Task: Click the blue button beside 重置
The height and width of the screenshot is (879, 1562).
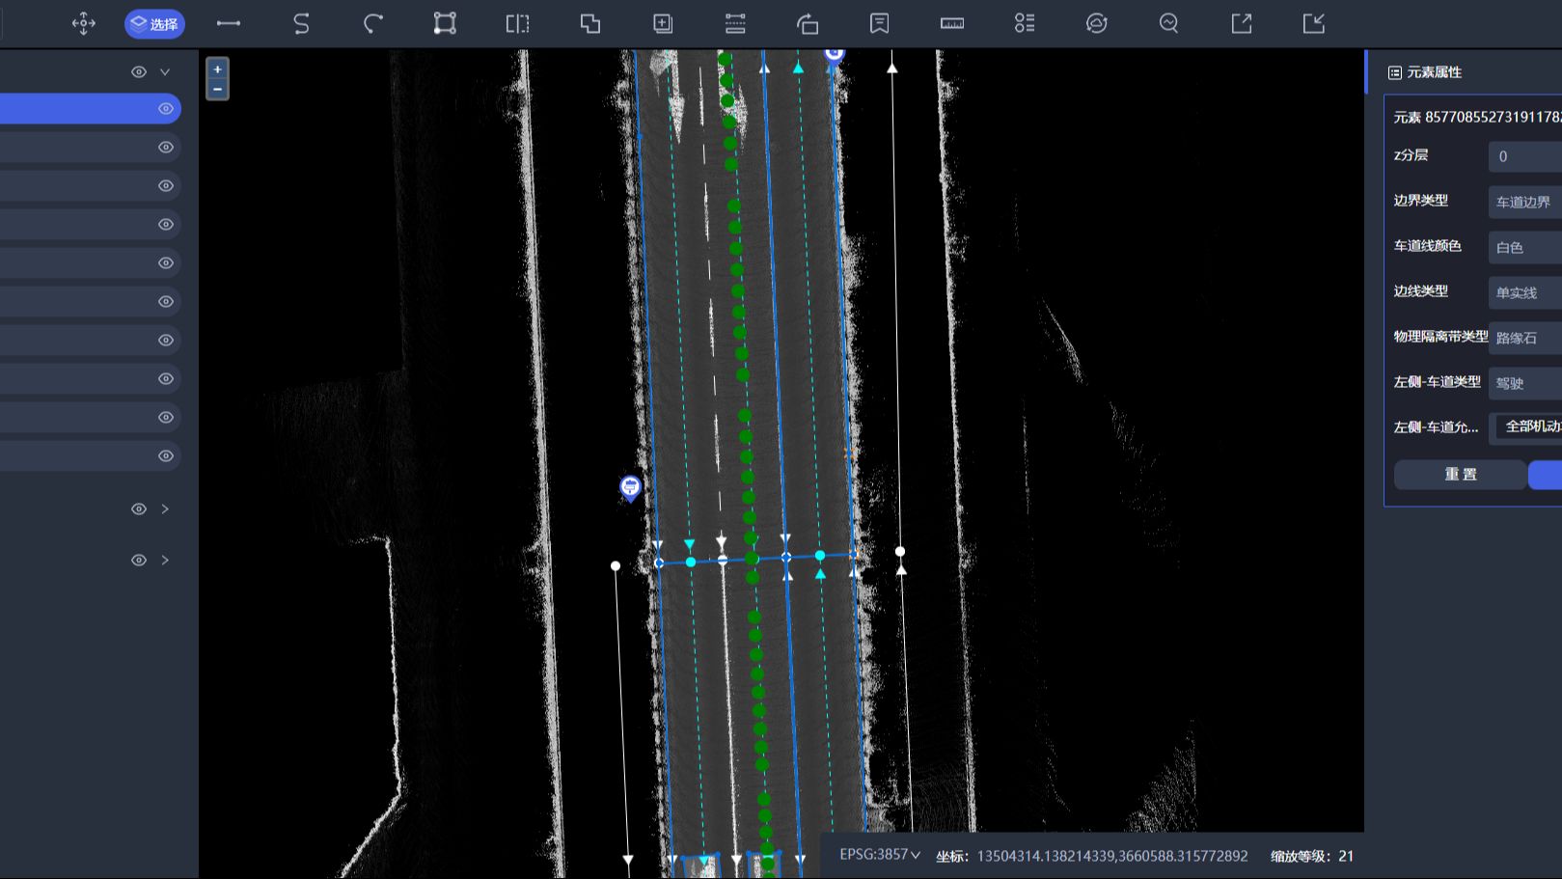Action: (1546, 475)
